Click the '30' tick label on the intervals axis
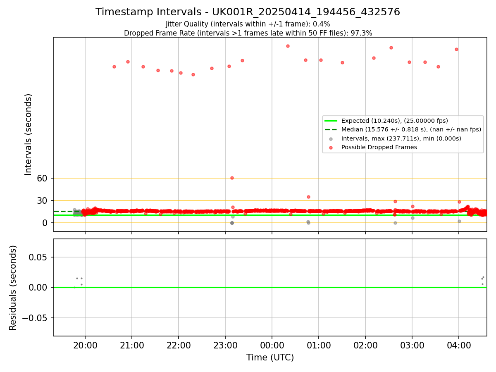 (43, 200)
